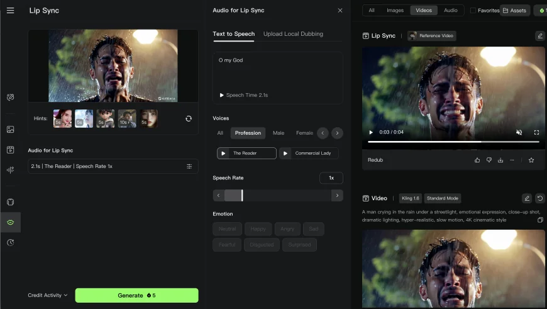Screen dimensions: 547x309
Task: Click the speech text box with O my God
Action: 278,78
